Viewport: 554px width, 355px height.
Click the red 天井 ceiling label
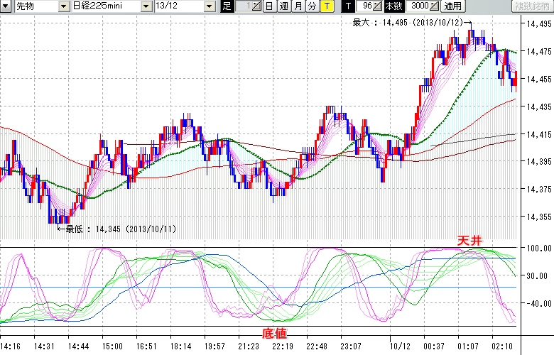coord(469,241)
